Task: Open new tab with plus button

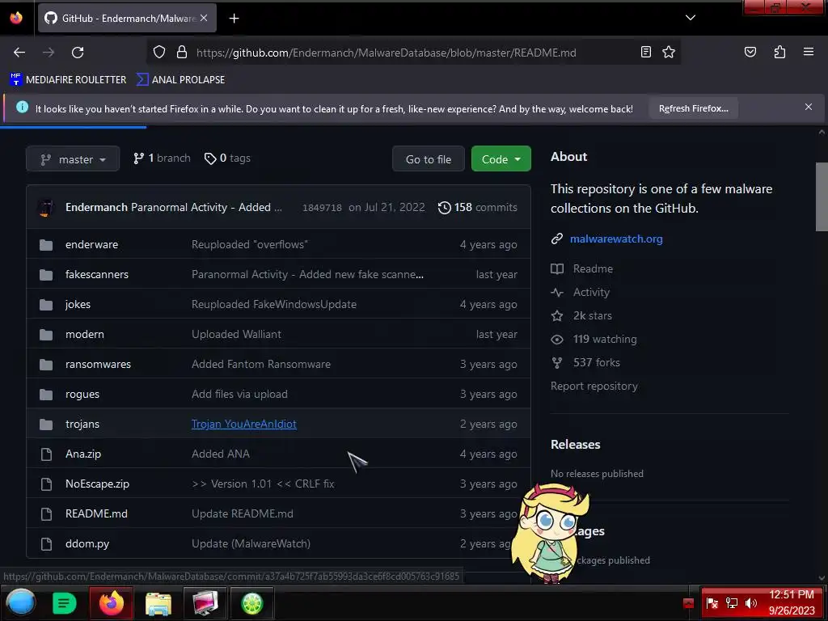Action: pos(234,19)
